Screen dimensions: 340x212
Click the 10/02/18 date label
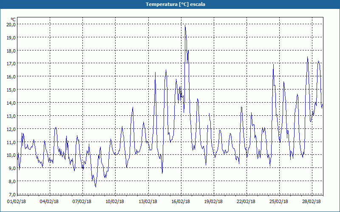click(115, 202)
